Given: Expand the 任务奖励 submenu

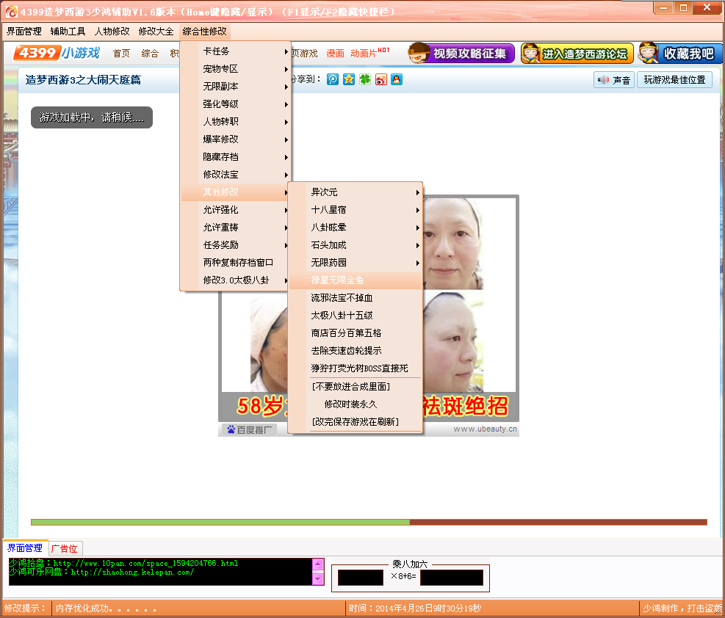Looking at the screenshot, I should (235, 245).
